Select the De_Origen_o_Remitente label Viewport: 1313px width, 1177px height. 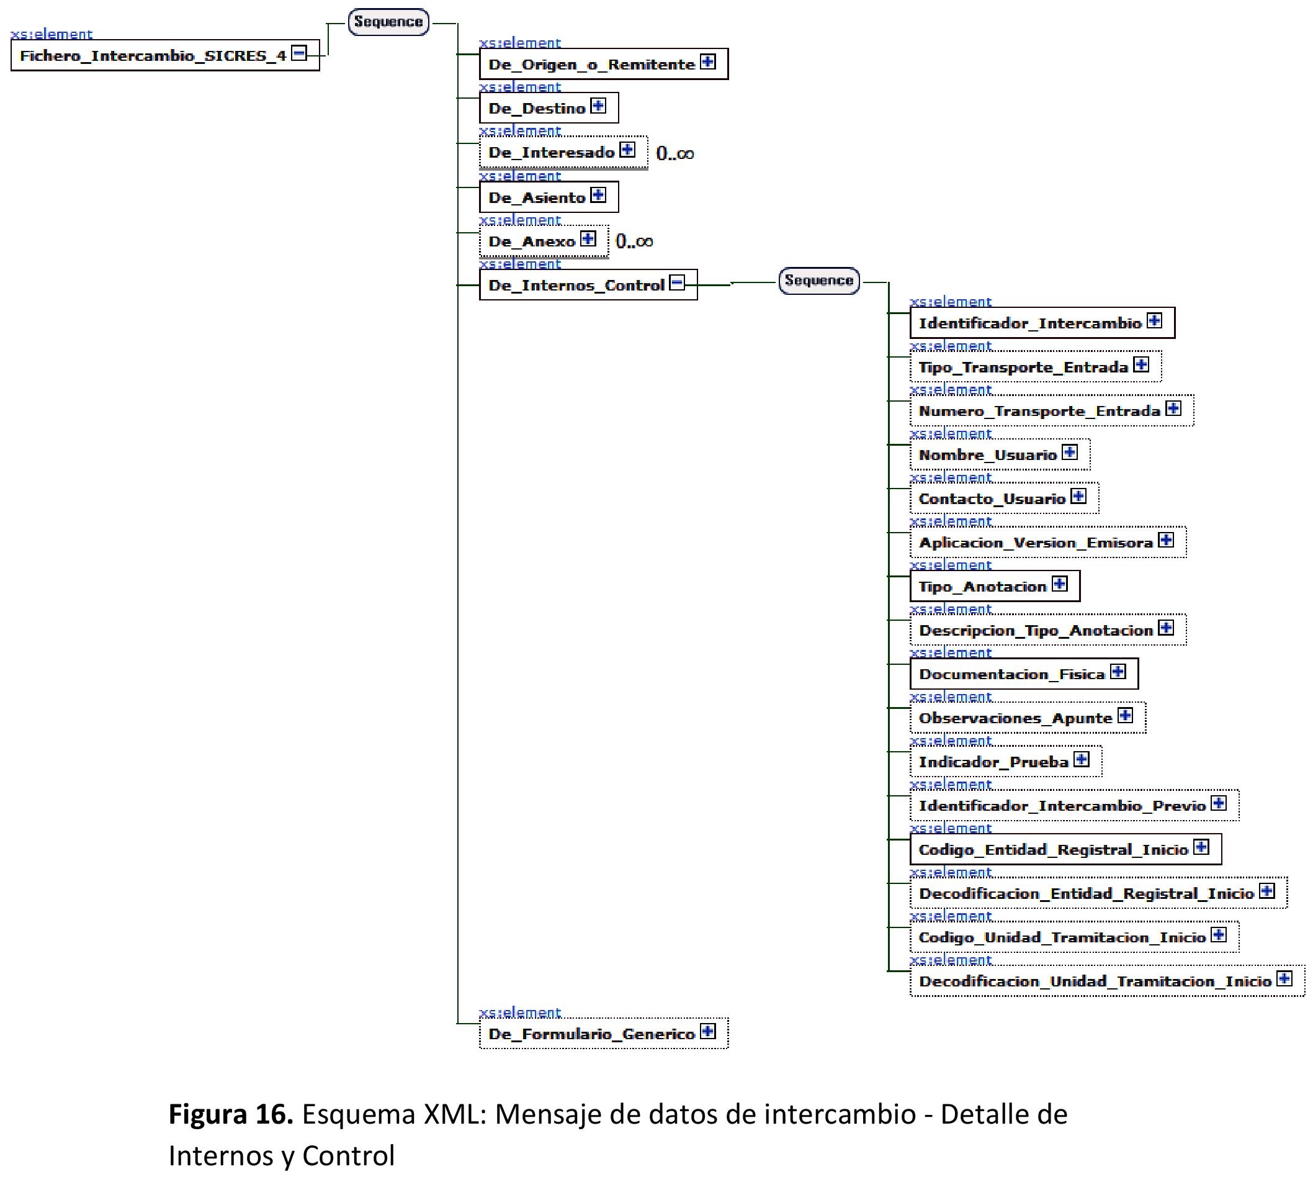tap(592, 65)
